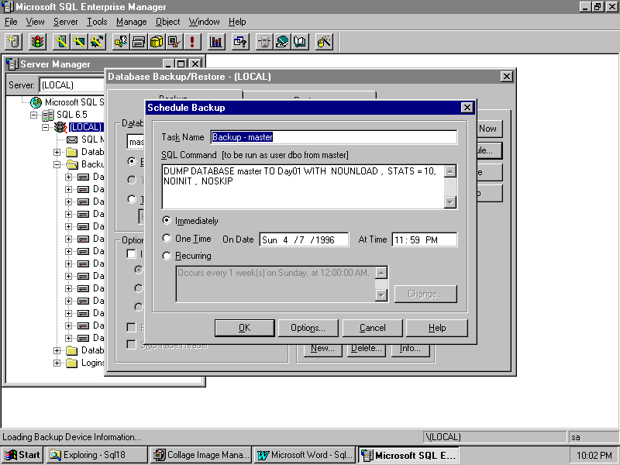The height and width of the screenshot is (465, 620).
Task: Click the Options... button
Action: coord(308,328)
